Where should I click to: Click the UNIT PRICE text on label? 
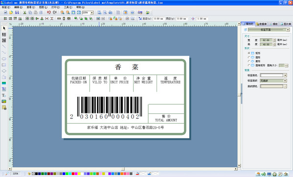click(119, 82)
